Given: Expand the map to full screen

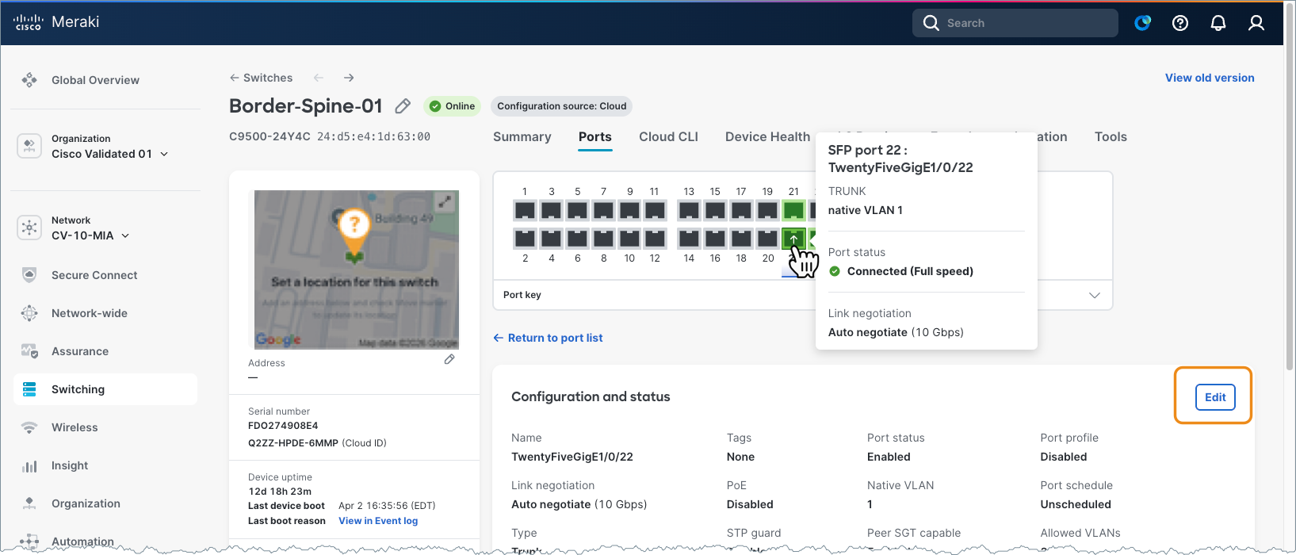Looking at the screenshot, I should tap(446, 202).
